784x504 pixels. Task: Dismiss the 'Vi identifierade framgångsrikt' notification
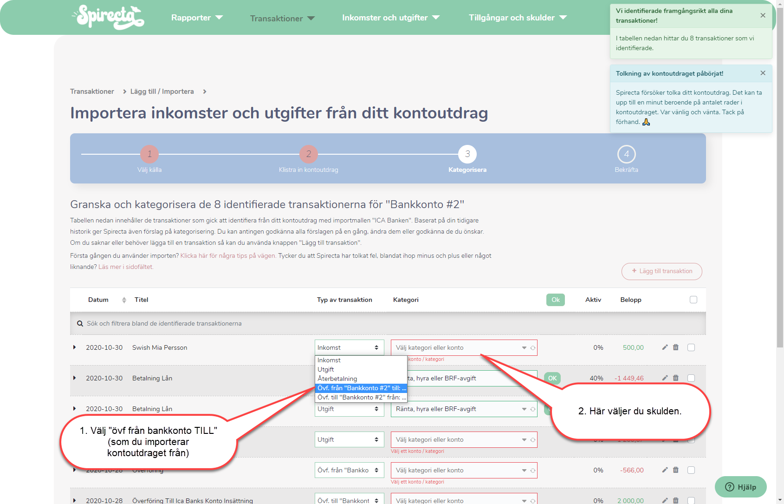tap(763, 15)
